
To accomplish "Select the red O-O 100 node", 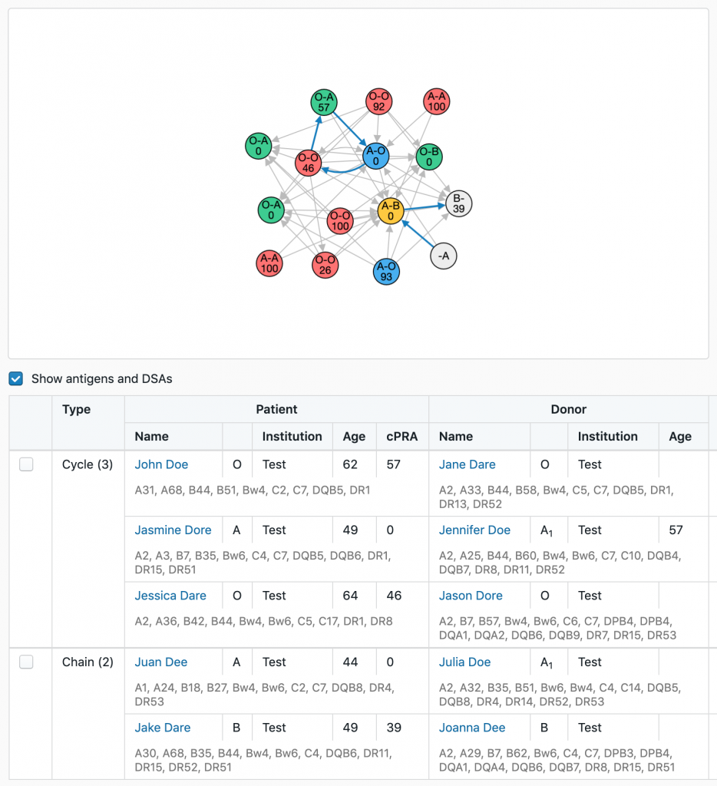I will (x=340, y=221).
